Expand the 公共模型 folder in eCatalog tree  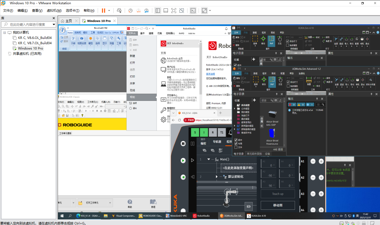(x=235, y=109)
